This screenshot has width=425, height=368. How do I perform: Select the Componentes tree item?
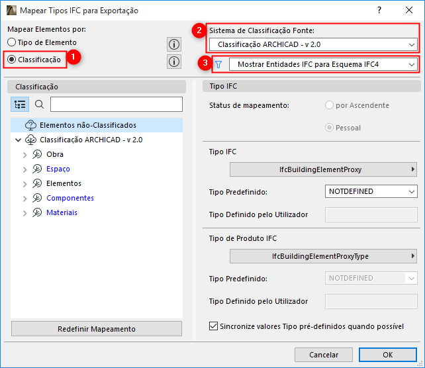(x=70, y=198)
